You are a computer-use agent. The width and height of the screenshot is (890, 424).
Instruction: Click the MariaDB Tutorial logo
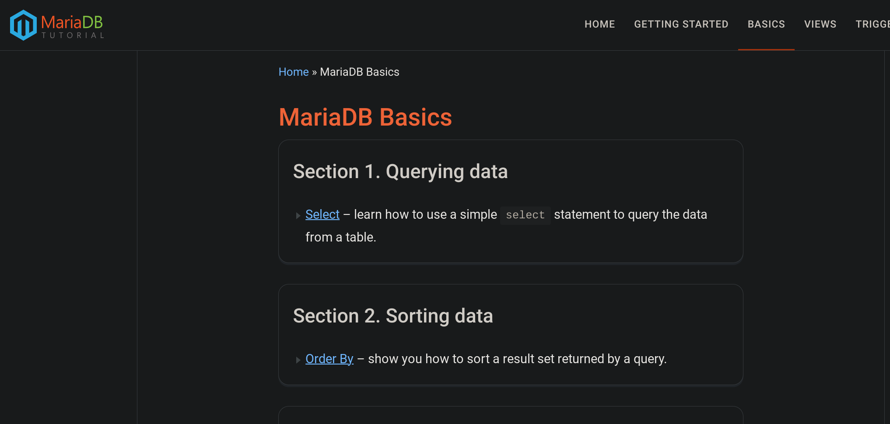pos(57,25)
